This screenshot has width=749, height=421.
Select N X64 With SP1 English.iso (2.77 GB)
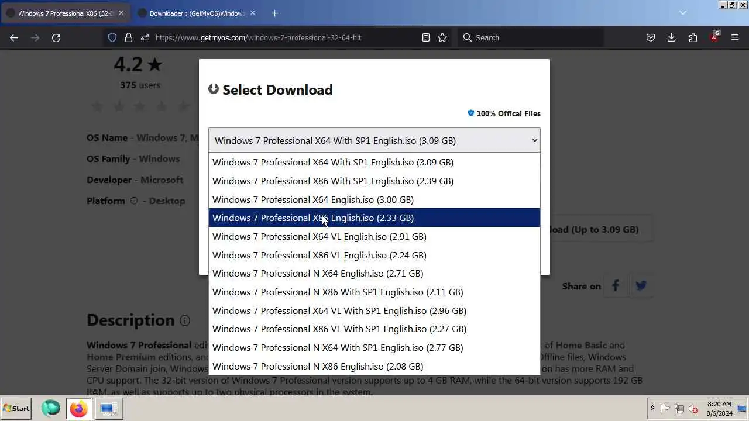pyautogui.click(x=374, y=347)
